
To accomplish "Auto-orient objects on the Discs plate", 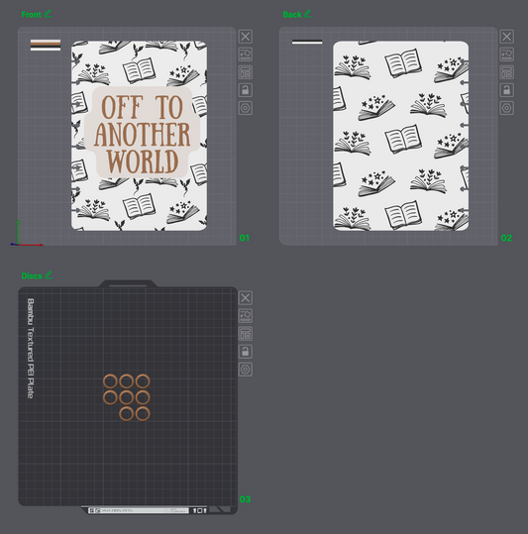I will click(245, 316).
